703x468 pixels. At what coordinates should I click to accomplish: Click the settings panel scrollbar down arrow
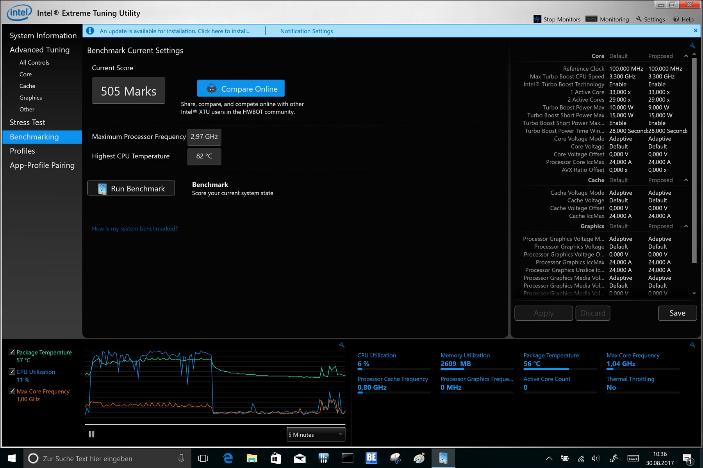(x=694, y=293)
